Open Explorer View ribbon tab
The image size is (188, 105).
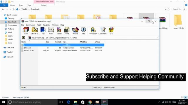click(x=29, y=5)
